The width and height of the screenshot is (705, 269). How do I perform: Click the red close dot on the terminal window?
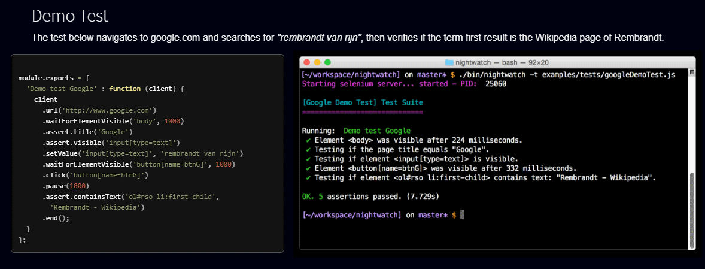pyautogui.click(x=308, y=62)
